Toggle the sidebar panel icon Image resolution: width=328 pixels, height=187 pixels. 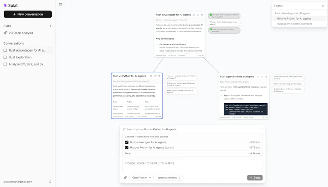(60, 5)
